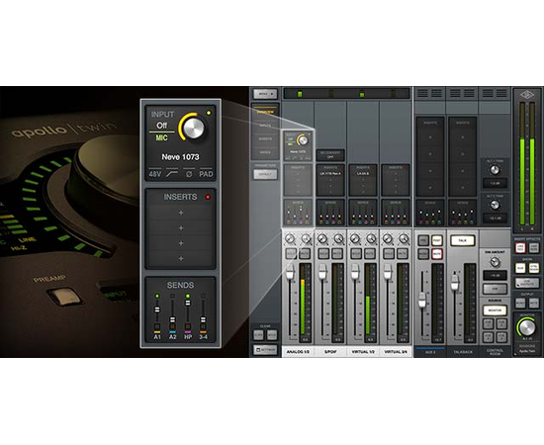Click CLEAR SOLO button

(272, 335)
